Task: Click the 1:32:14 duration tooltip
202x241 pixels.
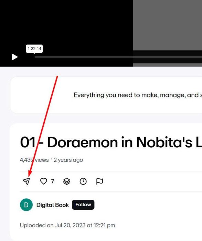Action: click(34, 49)
